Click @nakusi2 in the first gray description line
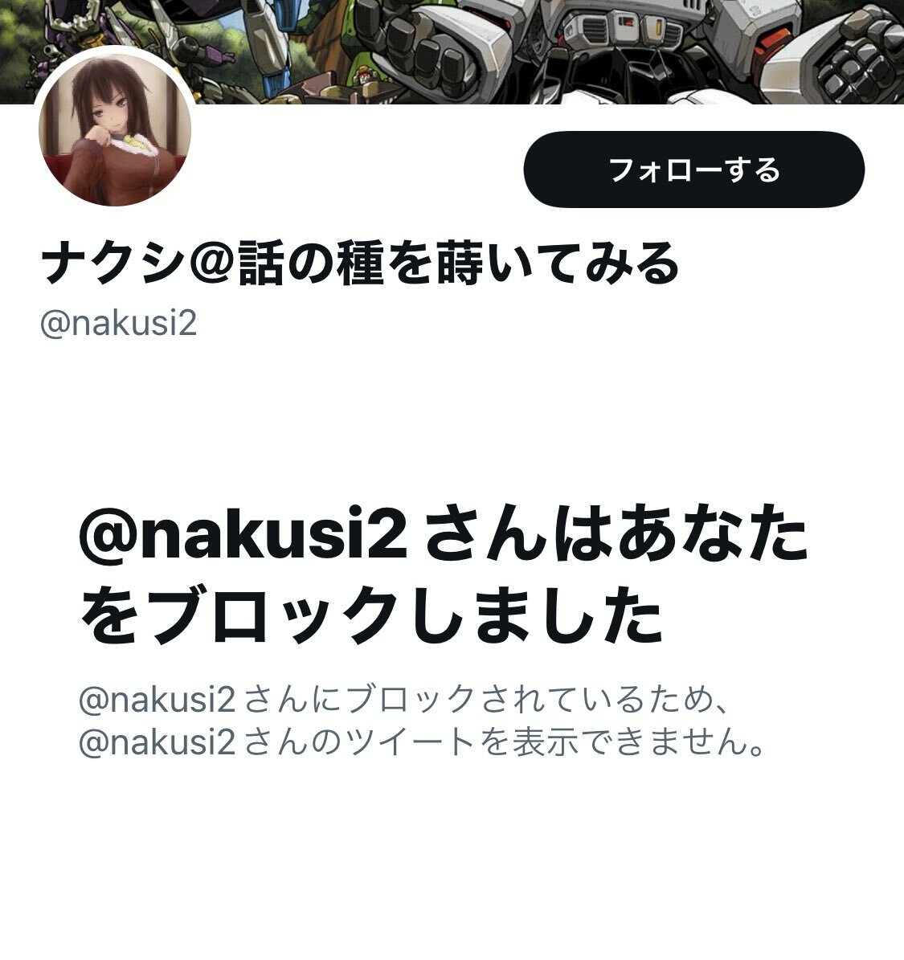904x960 pixels. (157, 699)
